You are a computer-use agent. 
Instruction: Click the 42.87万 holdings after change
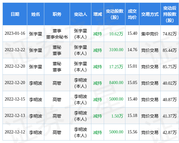click(x=170, y=132)
